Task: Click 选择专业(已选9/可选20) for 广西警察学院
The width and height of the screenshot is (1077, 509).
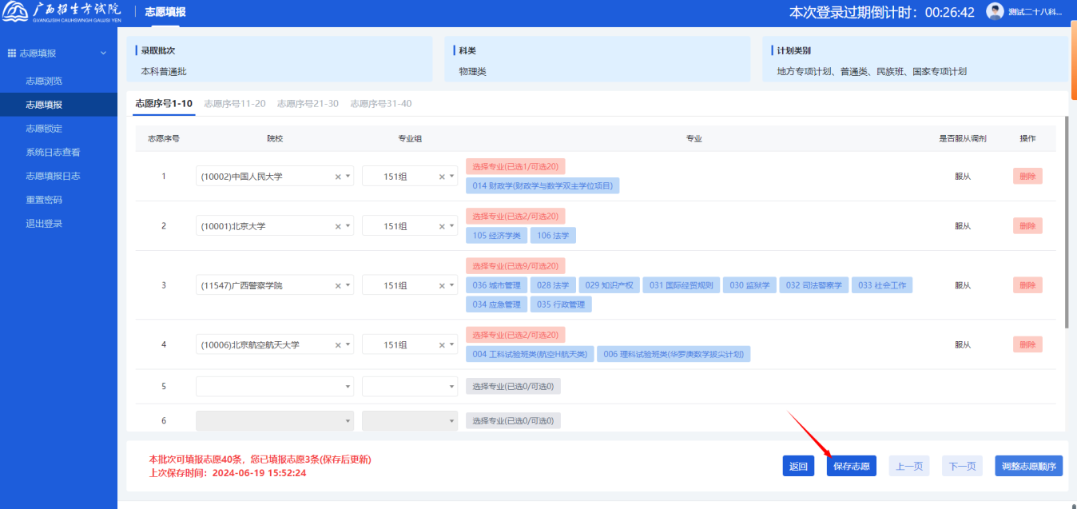Action: [x=515, y=265]
